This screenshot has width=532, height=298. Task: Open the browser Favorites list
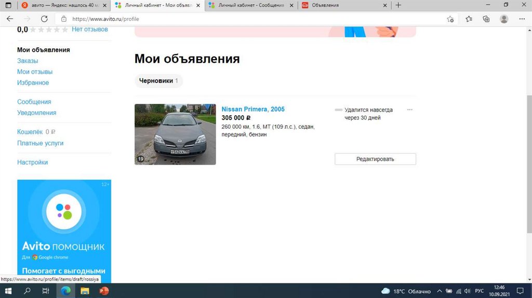point(469,19)
